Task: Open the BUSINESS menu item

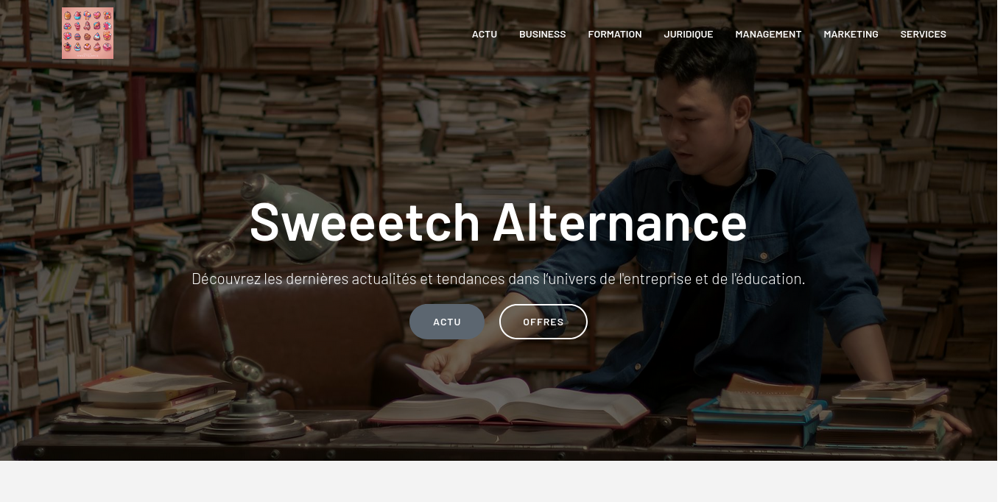Action: (543, 34)
